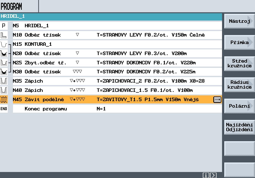Open the Přímka softkey
Screen dimensions: 255x178
tap(239, 42)
